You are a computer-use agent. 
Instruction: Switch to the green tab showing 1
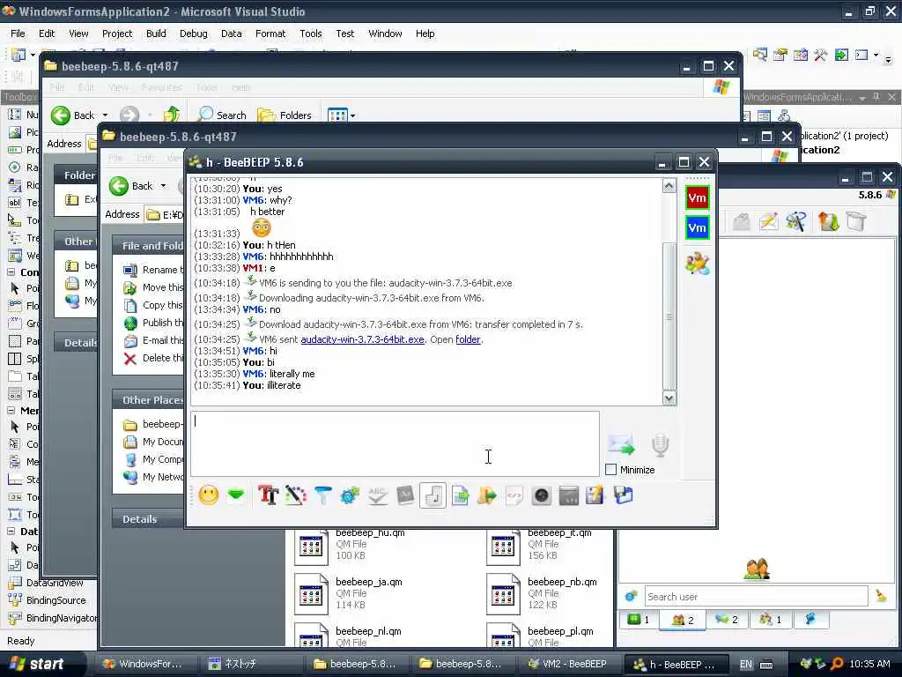coord(640,620)
